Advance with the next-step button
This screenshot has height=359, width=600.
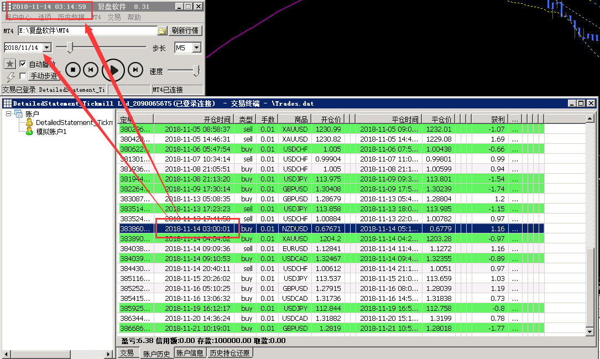tap(135, 70)
